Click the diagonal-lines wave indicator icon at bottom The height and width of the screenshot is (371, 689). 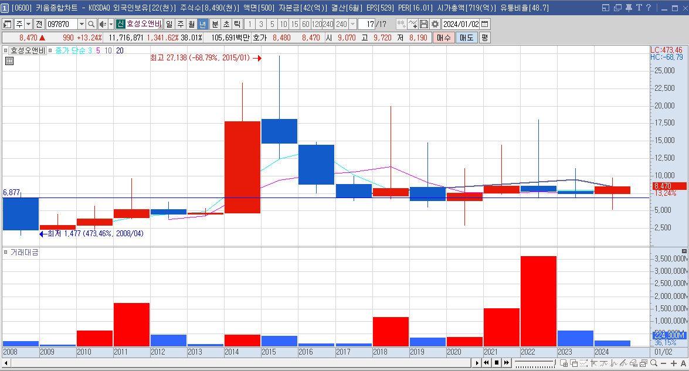pyautogui.click(x=623, y=363)
